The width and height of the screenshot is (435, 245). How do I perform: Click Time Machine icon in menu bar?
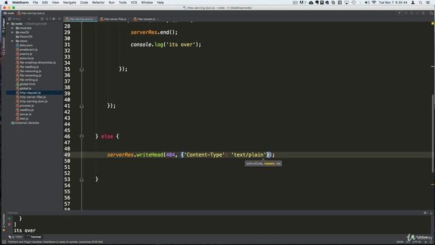353,3
